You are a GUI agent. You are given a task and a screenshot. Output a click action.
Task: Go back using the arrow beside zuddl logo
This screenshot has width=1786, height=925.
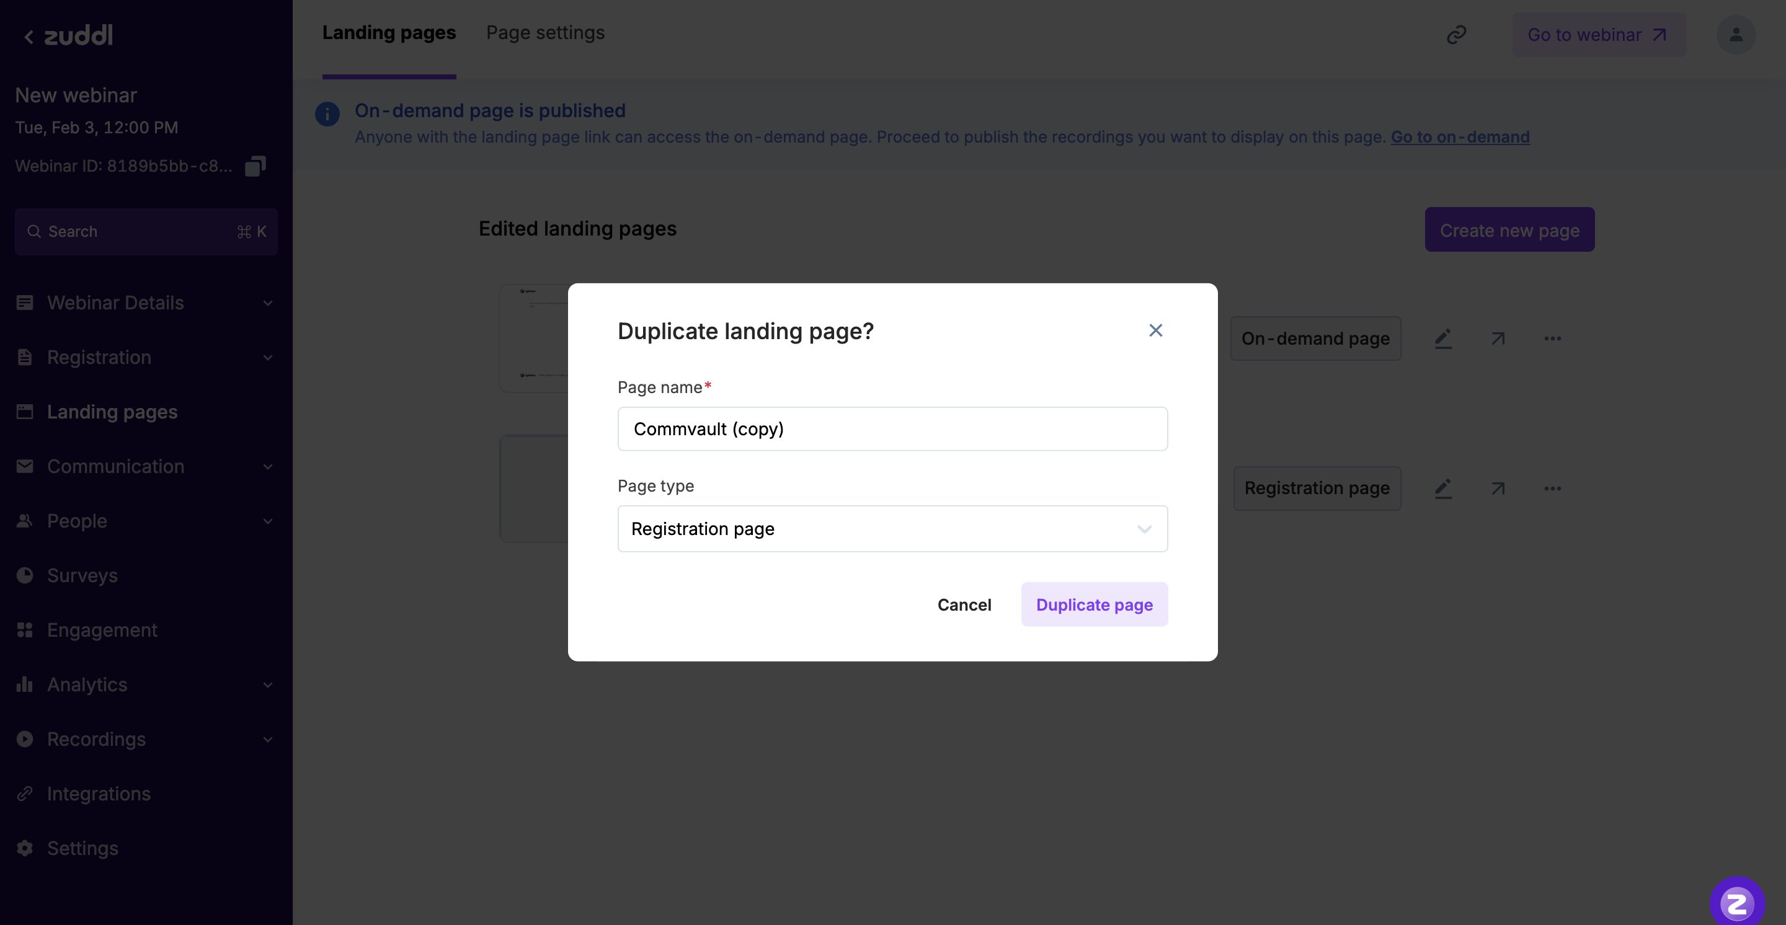point(29,37)
